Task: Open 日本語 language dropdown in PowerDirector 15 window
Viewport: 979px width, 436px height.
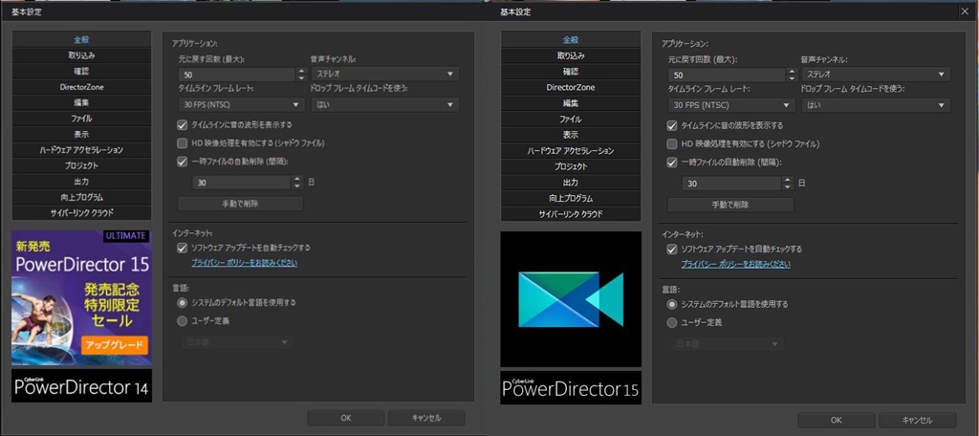Action: (x=727, y=345)
